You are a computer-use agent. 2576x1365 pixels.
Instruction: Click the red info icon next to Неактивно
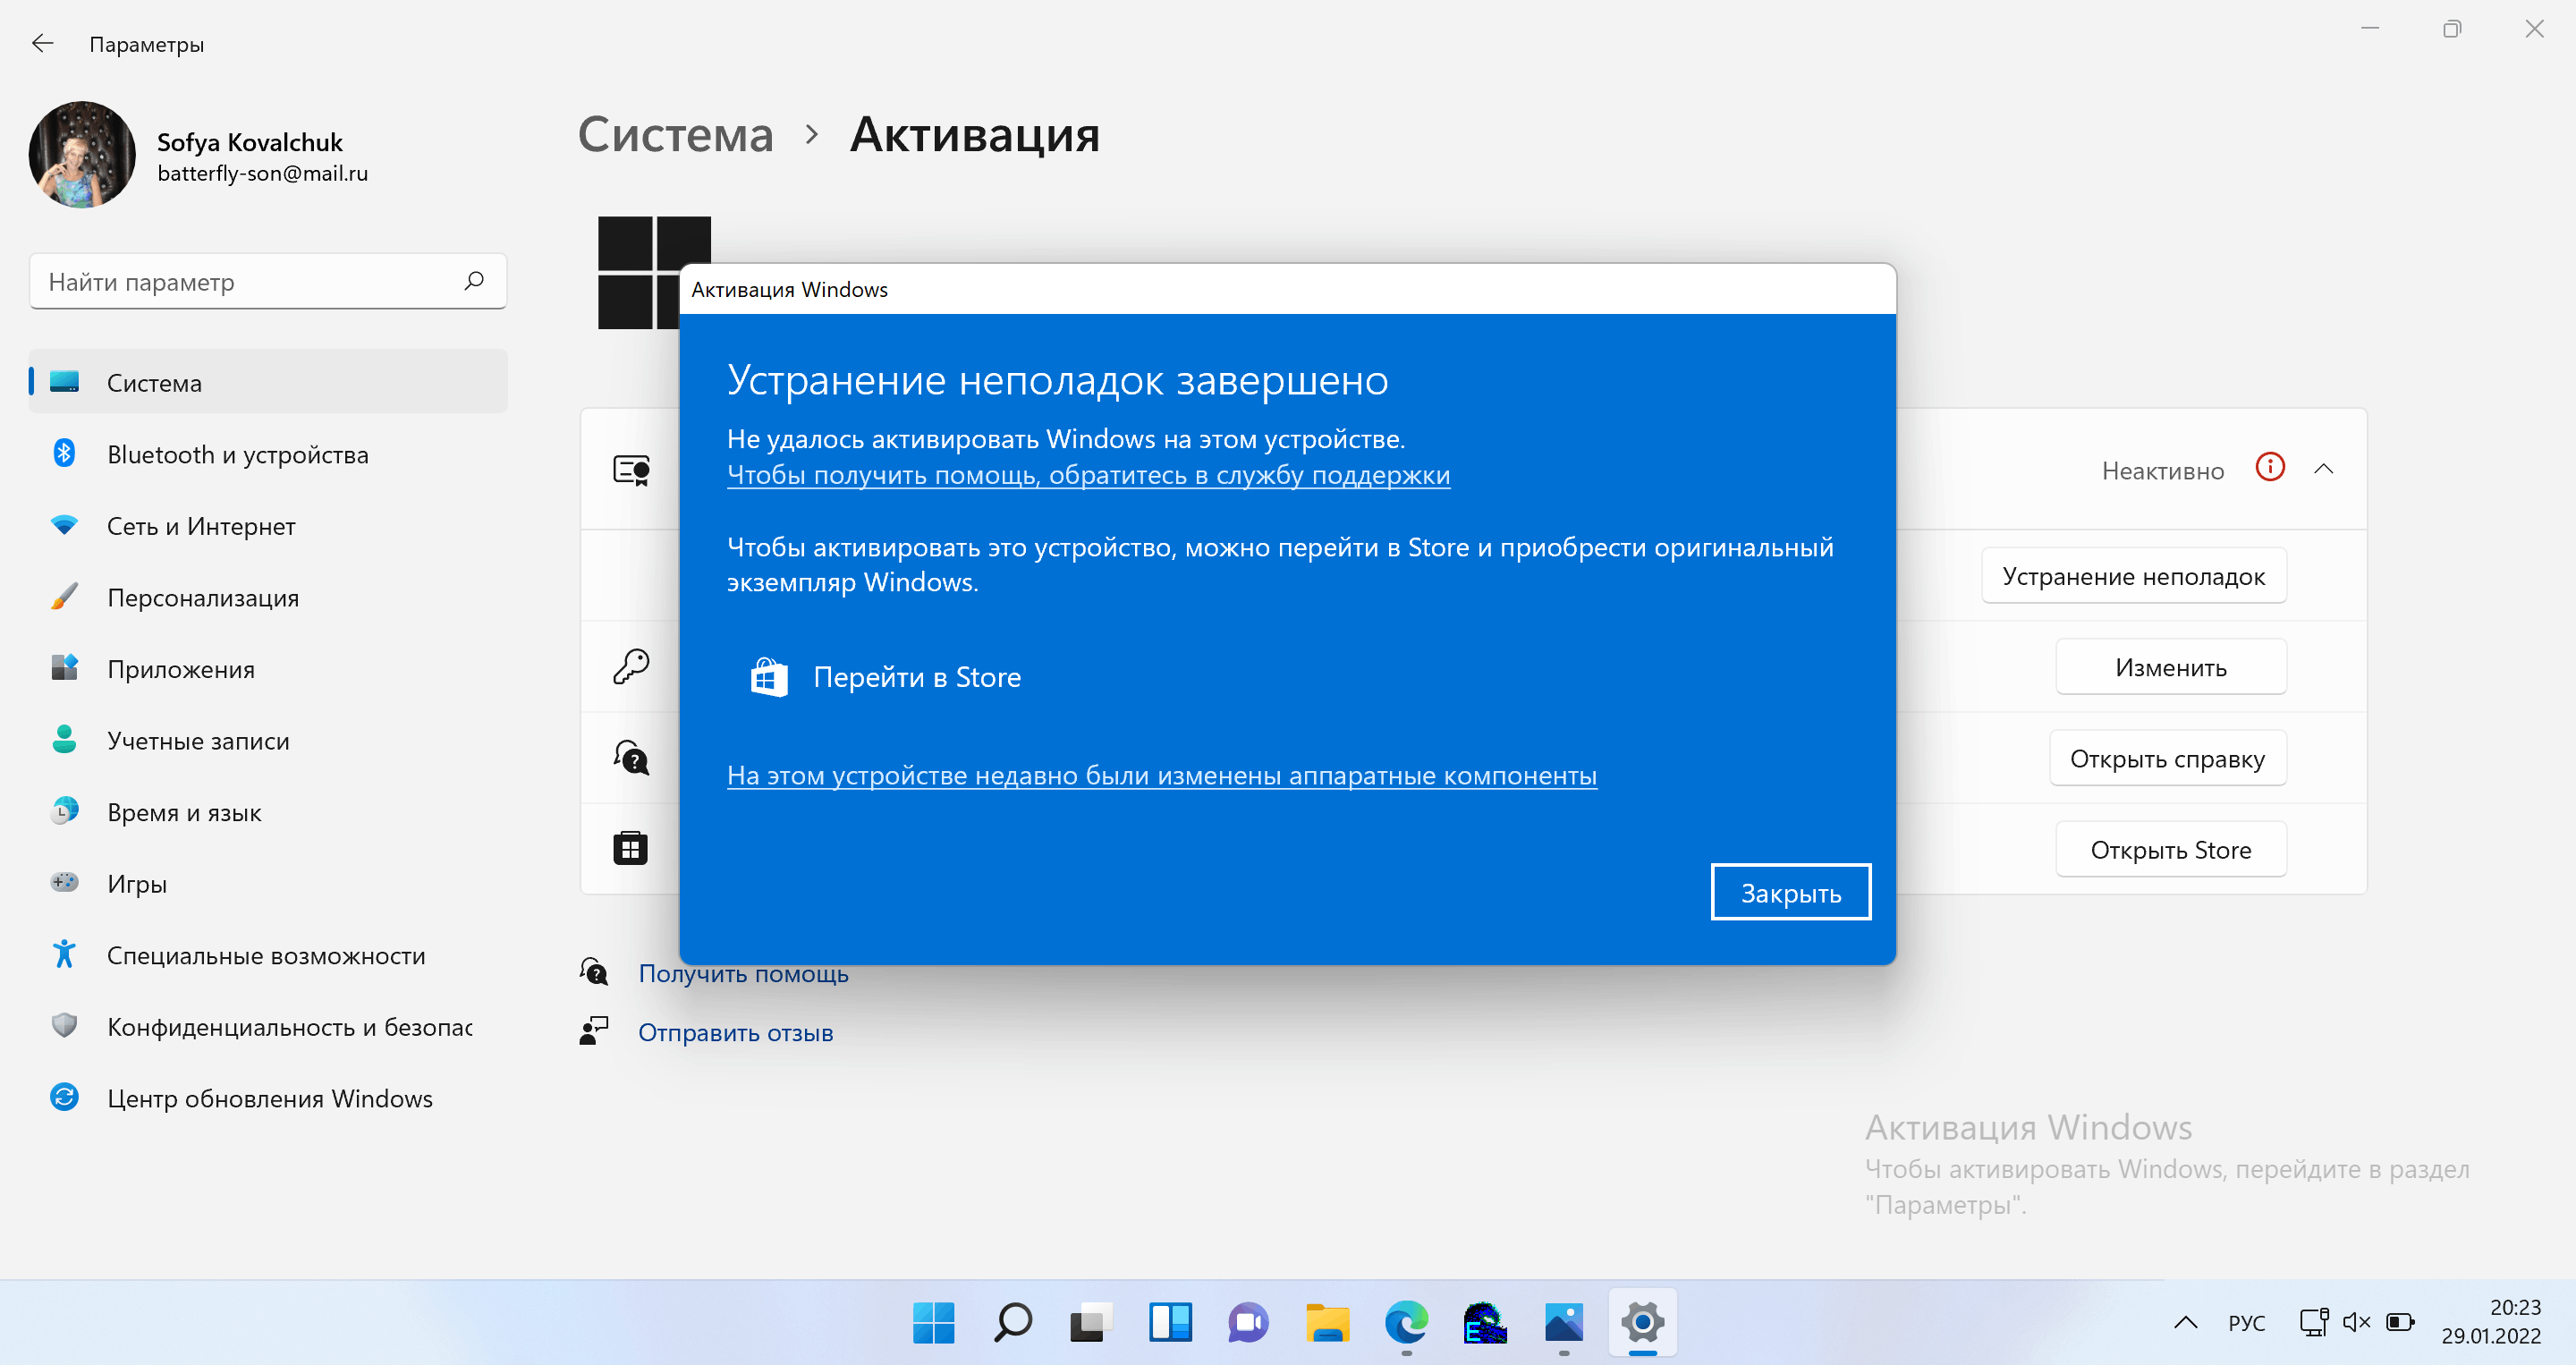(2270, 467)
